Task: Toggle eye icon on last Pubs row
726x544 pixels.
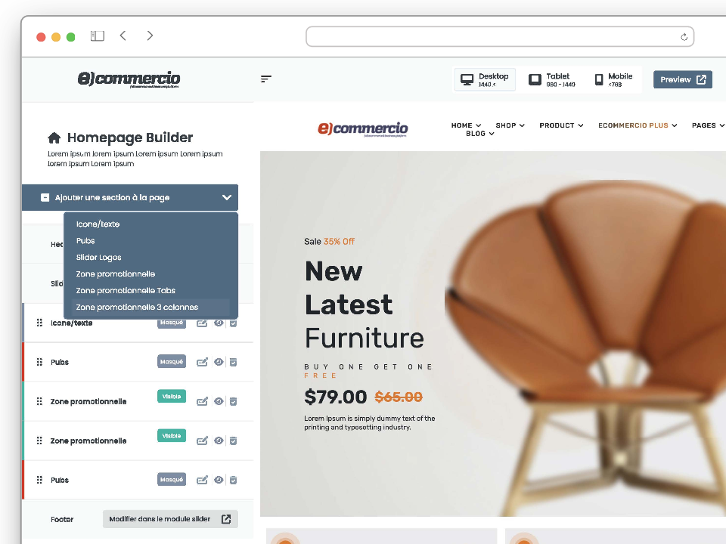Action: click(x=219, y=481)
